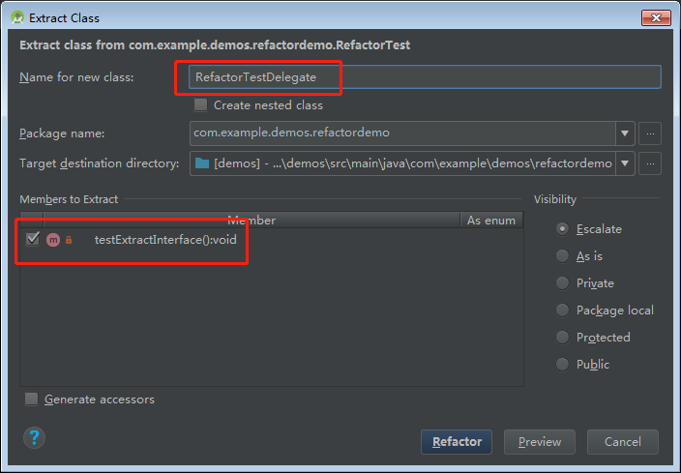Click the Refactor button
Viewport: 681px width, 473px height.
[x=457, y=442]
